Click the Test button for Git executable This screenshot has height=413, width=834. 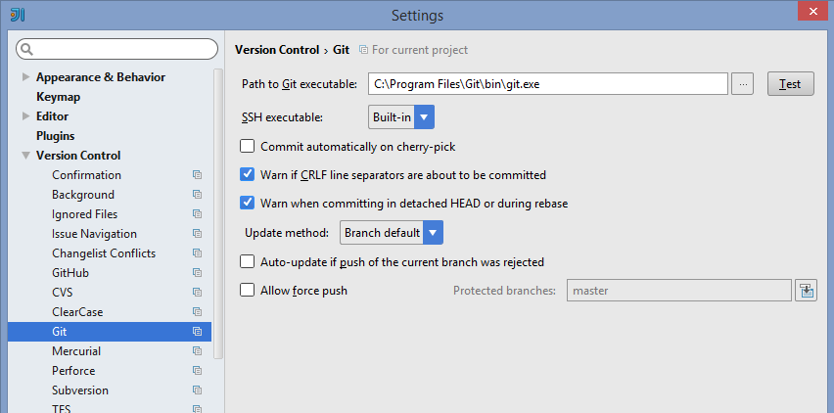[x=790, y=84]
